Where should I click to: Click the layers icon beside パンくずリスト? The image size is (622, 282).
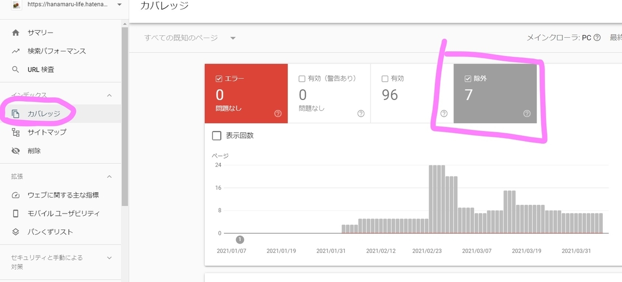tap(16, 232)
